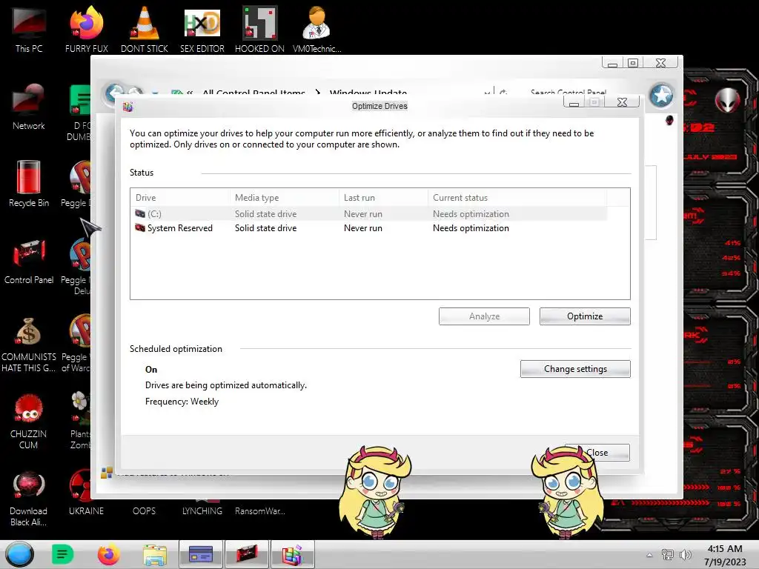This screenshot has width=759, height=569.
Task: Launch the Firefox desktop shortcut in the top row
Action: click(x=86, y=28)
